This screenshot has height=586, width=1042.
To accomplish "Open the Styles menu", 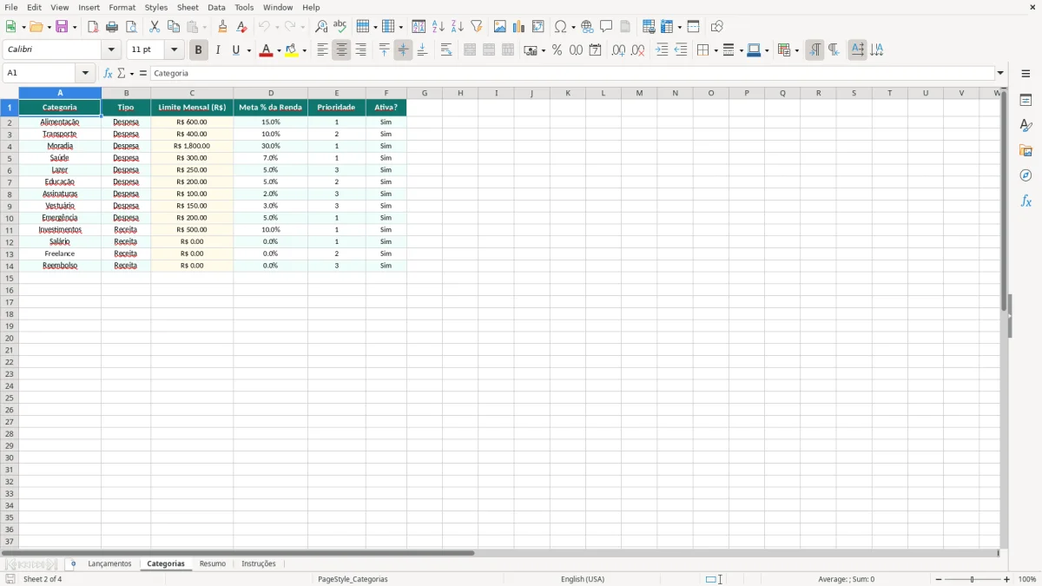I will point(156,7).
